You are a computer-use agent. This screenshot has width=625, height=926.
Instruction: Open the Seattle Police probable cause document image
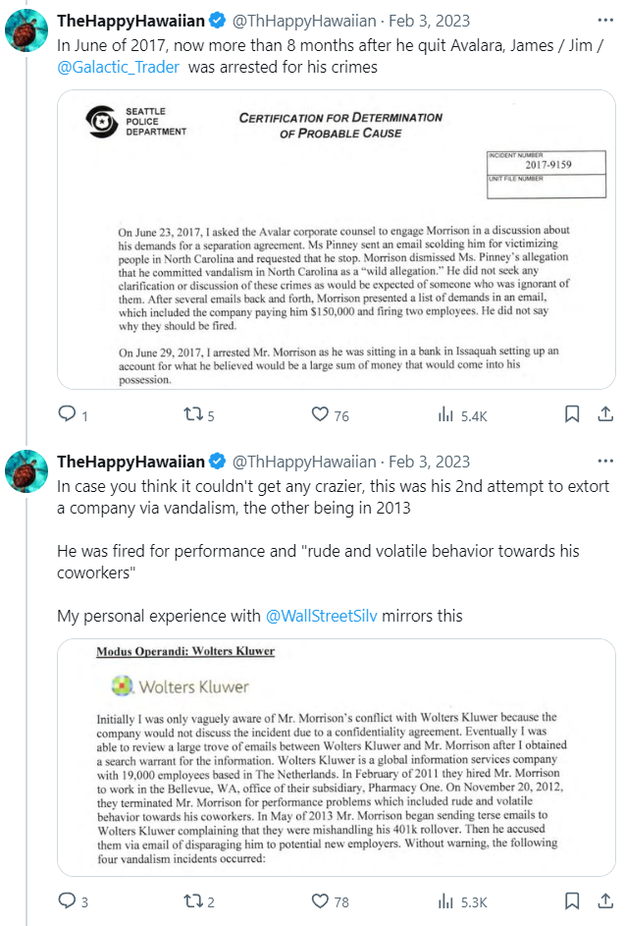pyautogui.click(x=337, y=239)
